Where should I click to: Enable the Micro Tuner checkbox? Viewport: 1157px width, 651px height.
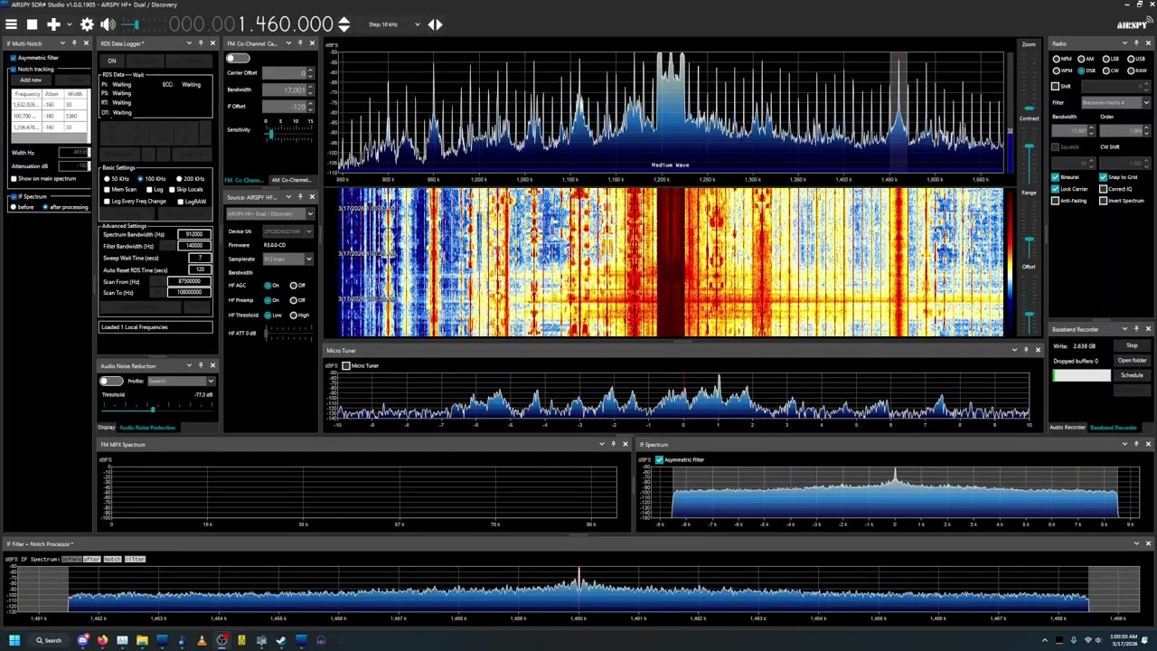tap(346, 365)
